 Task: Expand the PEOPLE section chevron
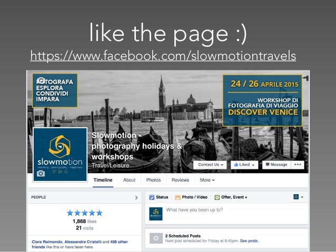[136, 197]
